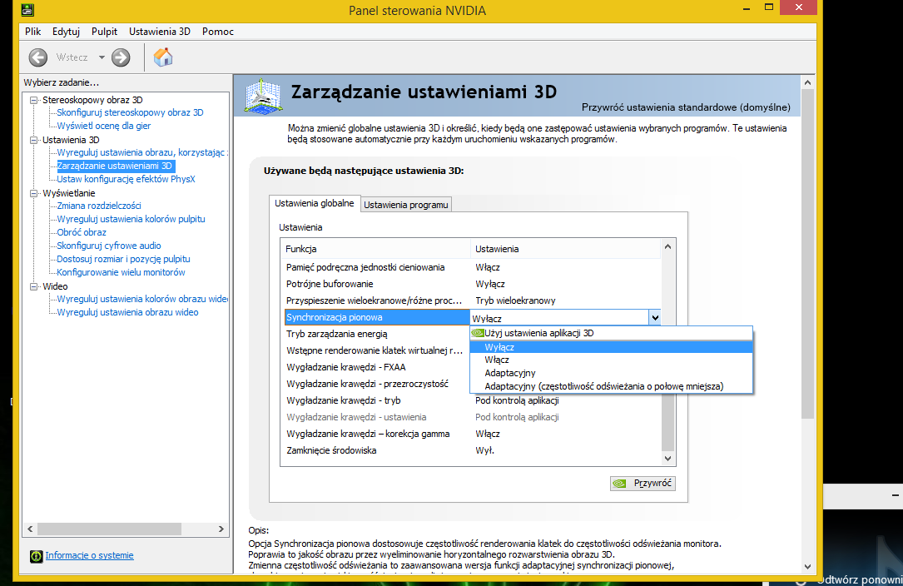903x586 pixels.
Task: Collapse the Wyświetlanie tree node
Action: pos(34,194)
